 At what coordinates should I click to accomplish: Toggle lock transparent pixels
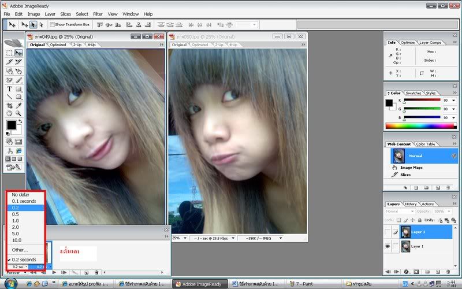(x=398, y=220)
